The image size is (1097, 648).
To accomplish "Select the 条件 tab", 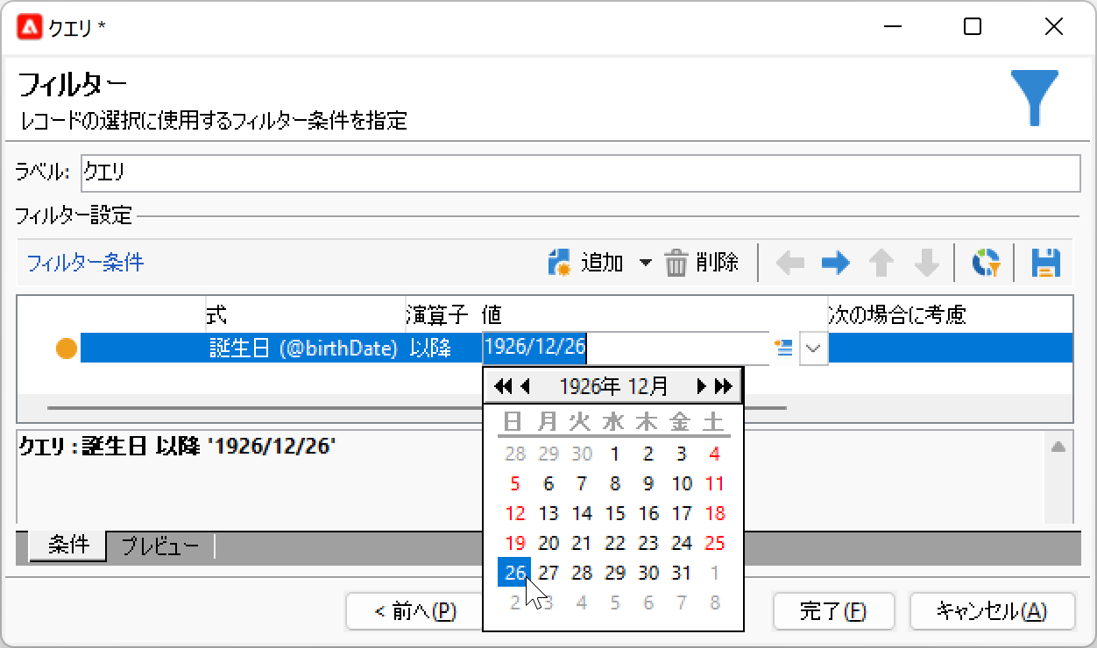I will 67,545.
